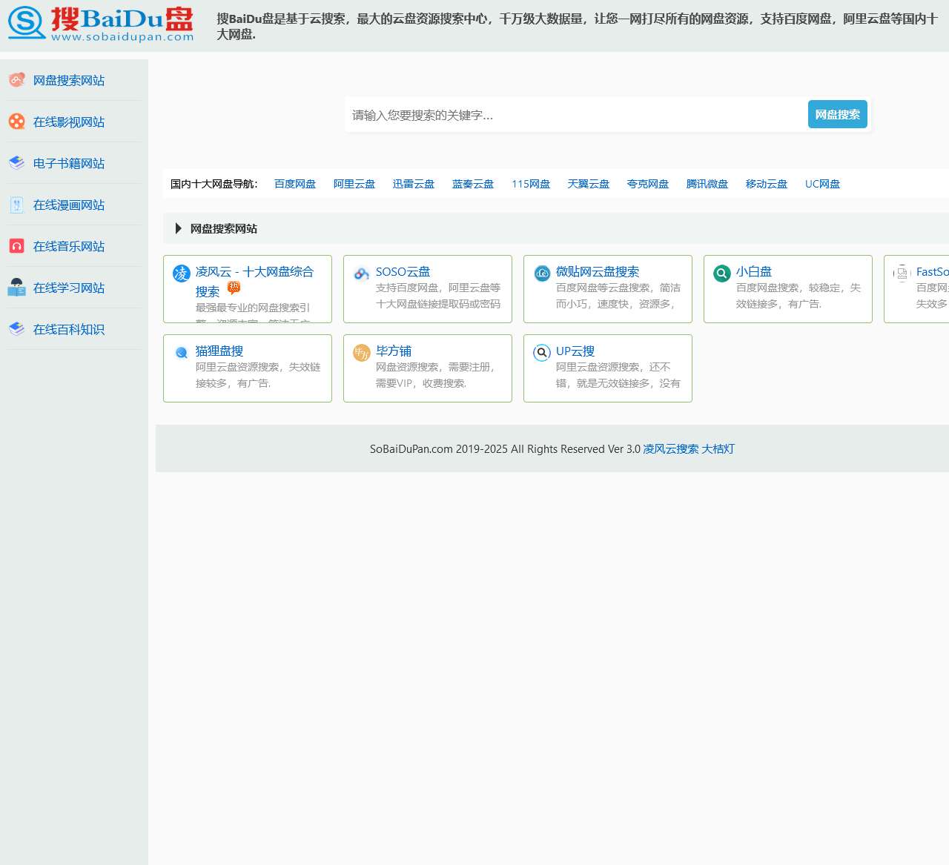Screen dimensions: 949x865
Task: Click footer link 大桔灯
Action: click(x=718, y=449)
